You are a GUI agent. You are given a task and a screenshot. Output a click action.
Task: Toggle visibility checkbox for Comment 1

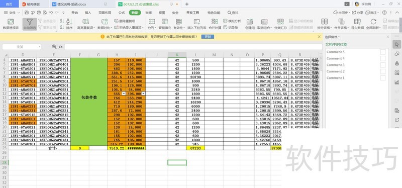coord(383,78)
